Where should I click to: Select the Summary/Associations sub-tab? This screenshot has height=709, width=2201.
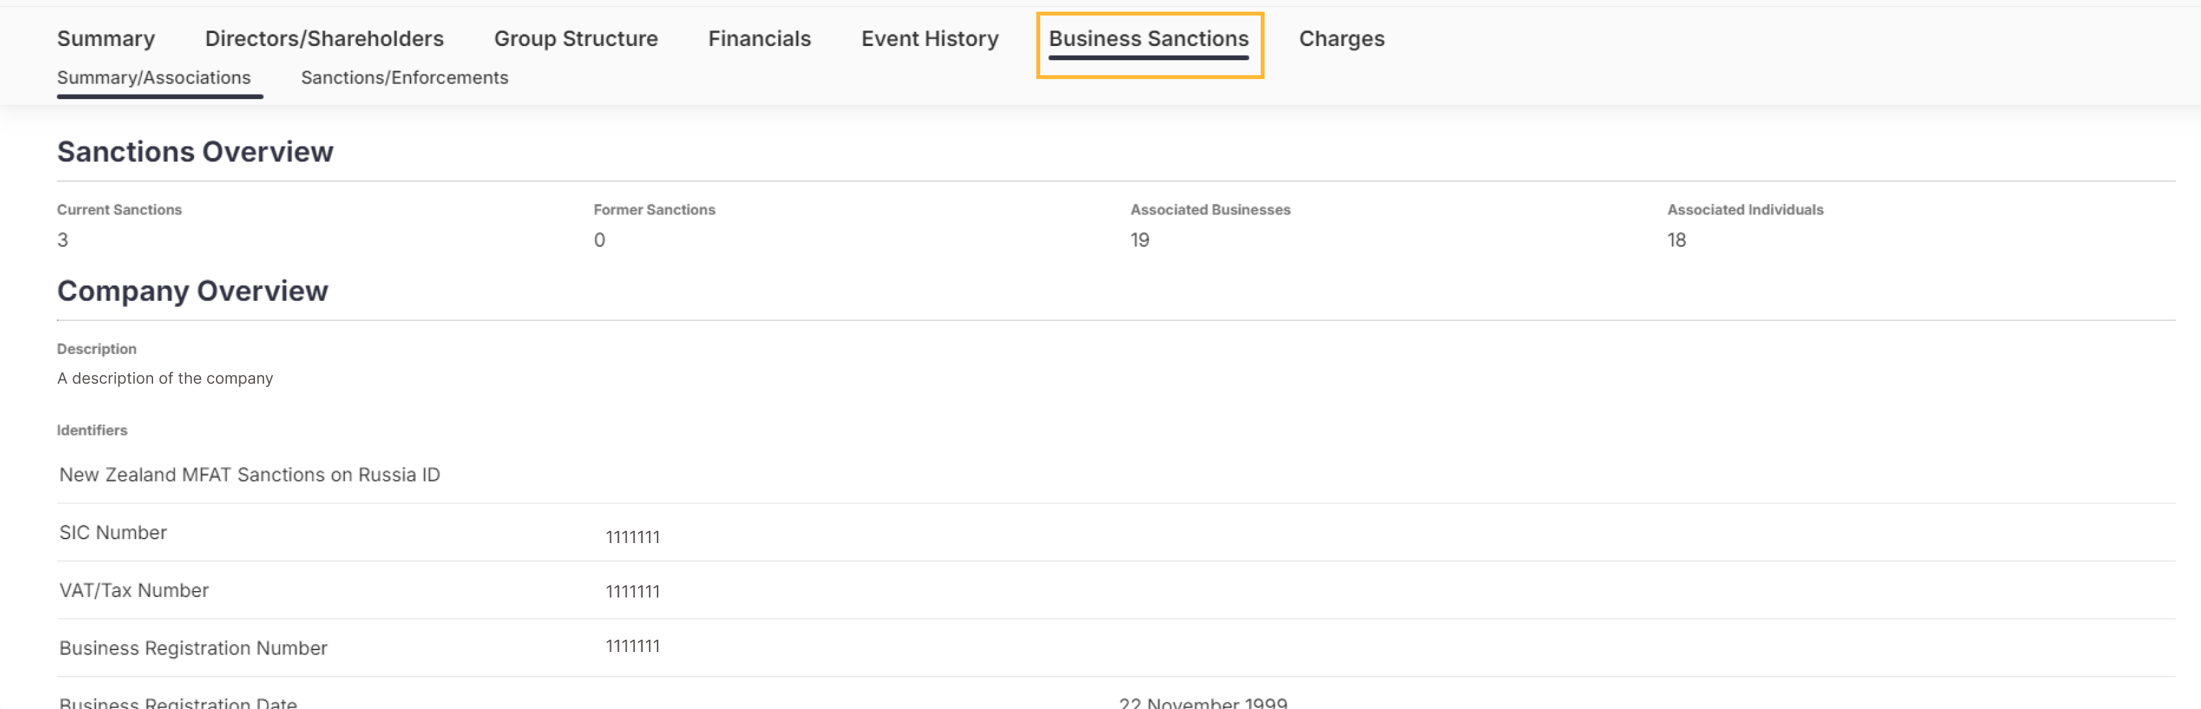click(154, 78)
